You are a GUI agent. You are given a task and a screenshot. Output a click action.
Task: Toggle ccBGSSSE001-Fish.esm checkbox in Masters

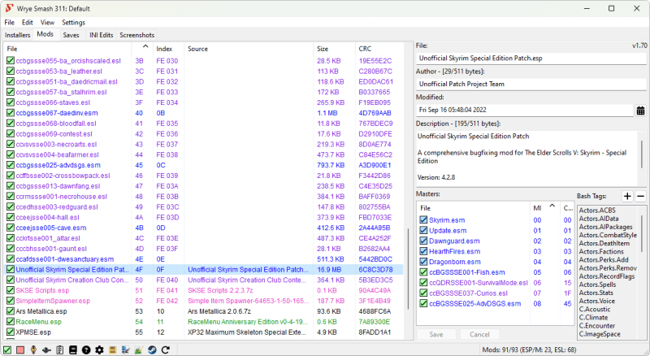click(423, 272)
